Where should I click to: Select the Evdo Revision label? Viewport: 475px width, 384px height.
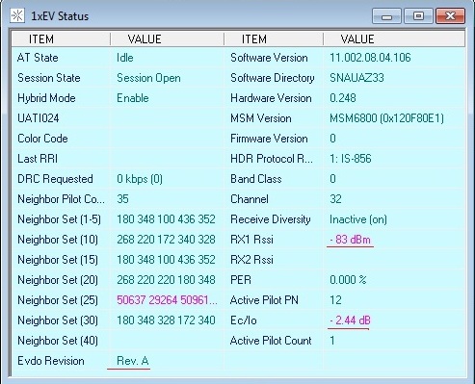[x=51, y=361]
